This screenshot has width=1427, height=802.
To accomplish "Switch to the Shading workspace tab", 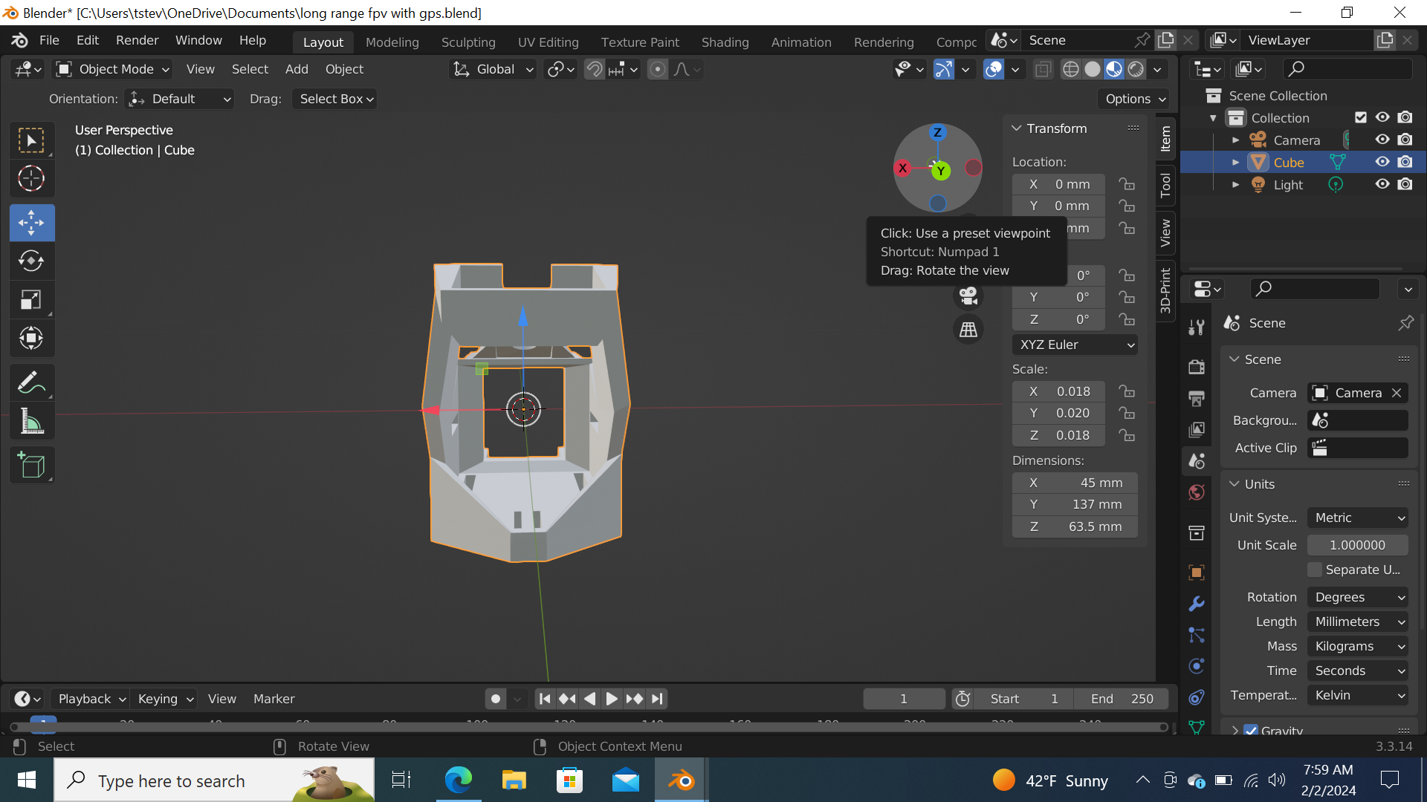I will 725,42.
